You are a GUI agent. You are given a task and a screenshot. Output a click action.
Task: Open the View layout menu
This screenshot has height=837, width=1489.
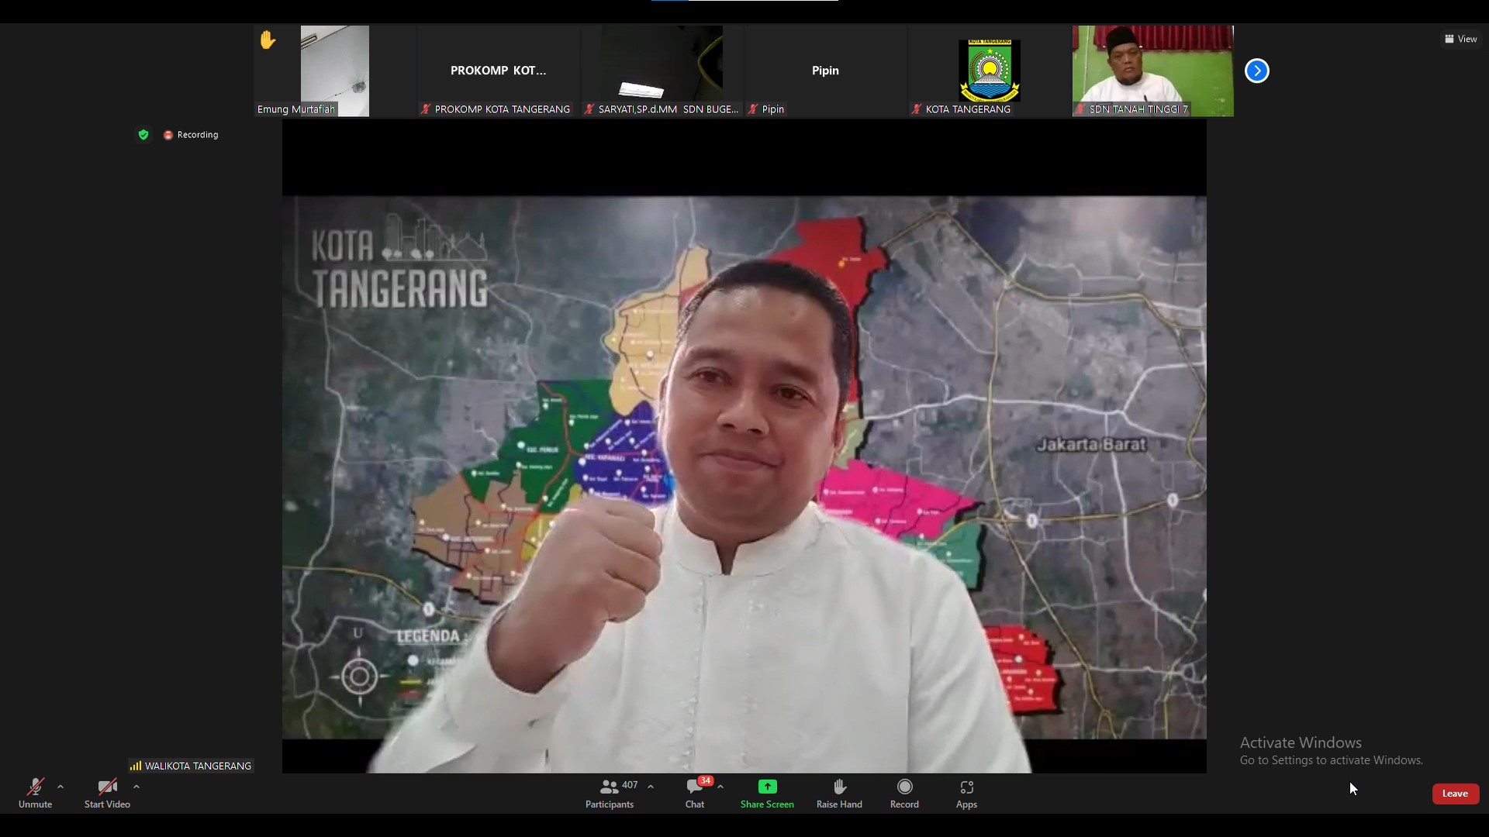point(1460,39)
